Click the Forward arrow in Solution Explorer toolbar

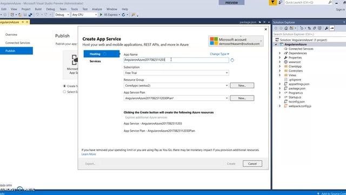point(281,28)
